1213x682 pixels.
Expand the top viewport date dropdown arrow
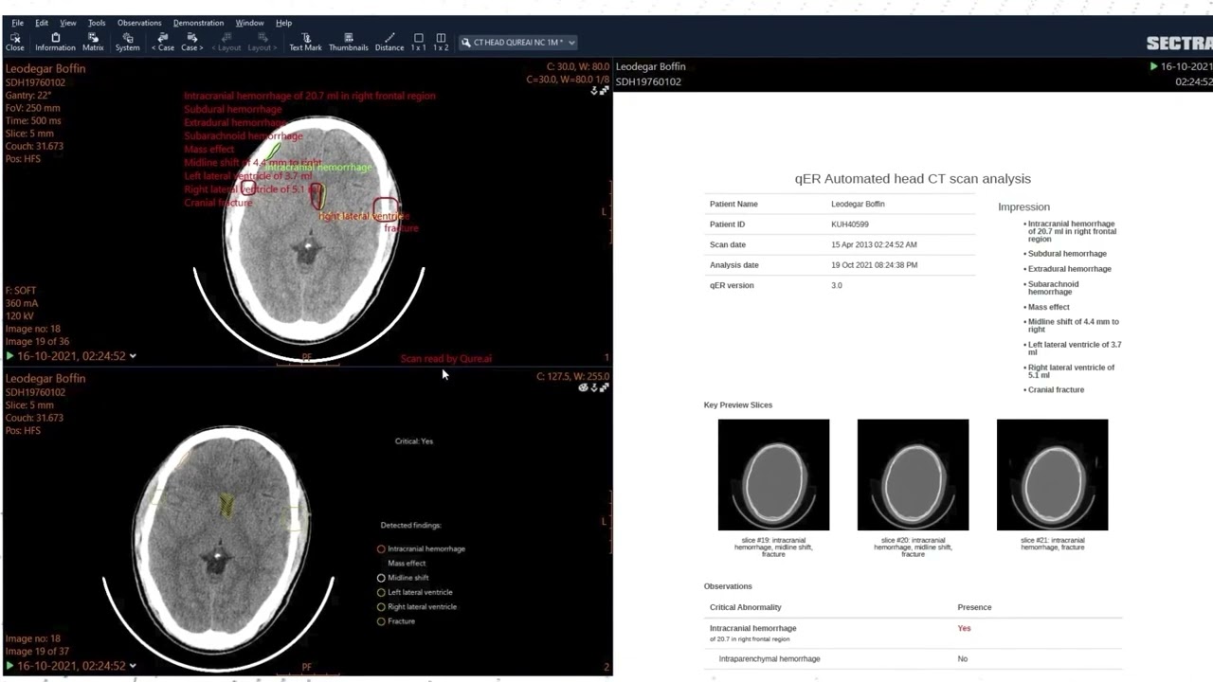tap(133, 356)
